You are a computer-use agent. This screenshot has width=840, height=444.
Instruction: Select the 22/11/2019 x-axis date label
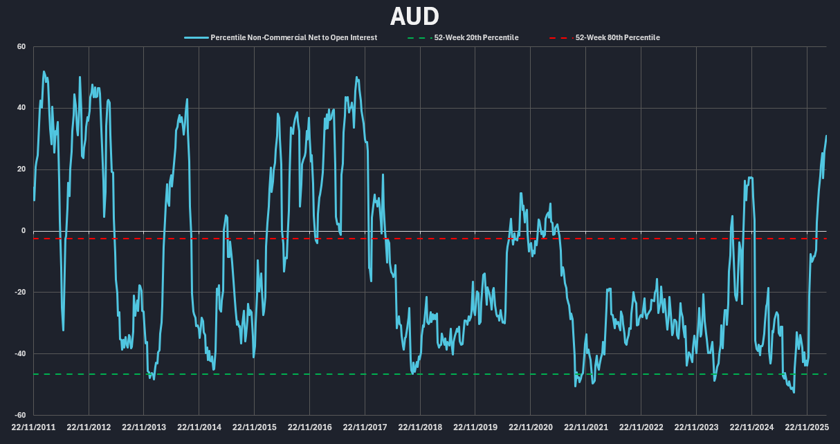pos(475,427)
